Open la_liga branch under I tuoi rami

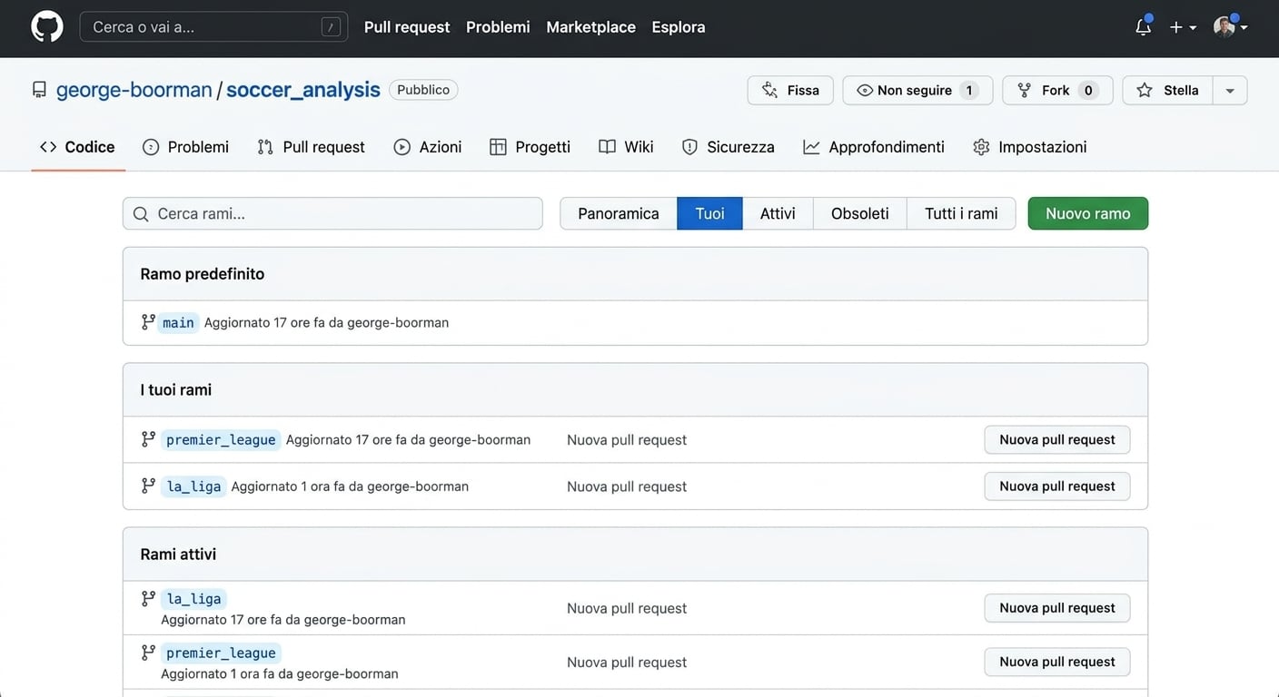193,486
